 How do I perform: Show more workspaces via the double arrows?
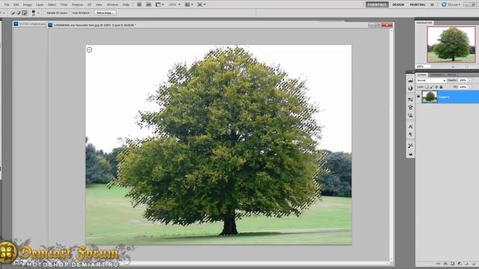[432, 4]
